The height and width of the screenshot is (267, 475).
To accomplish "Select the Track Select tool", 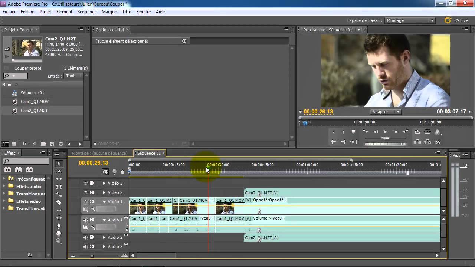I will click(x=59, y=171).
